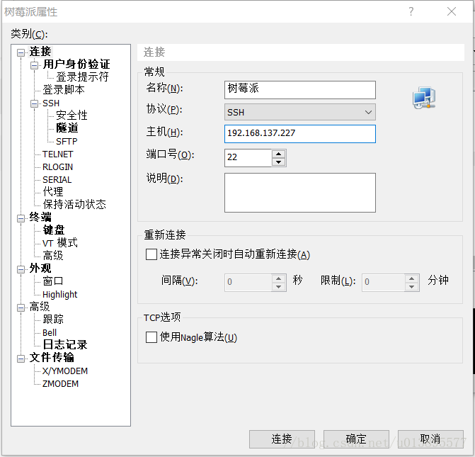The height and width of the screenshot is (457, 475).
Task: Click the 名称 input field
Action: 300,90
